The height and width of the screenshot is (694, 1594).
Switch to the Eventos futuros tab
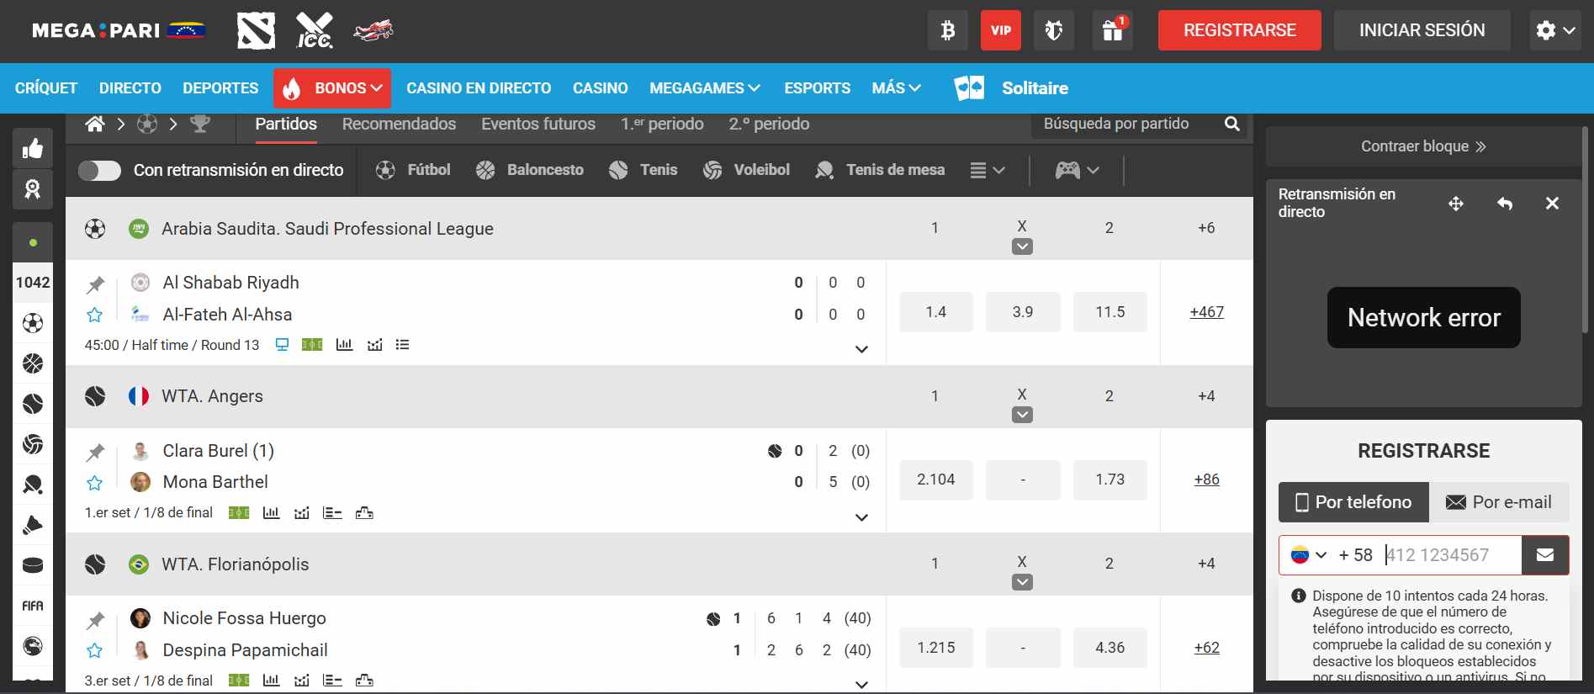538,124
